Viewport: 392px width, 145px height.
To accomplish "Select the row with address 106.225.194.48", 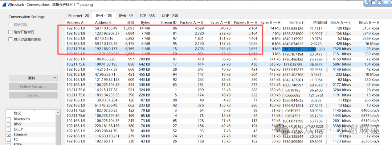I will [223, 84].
